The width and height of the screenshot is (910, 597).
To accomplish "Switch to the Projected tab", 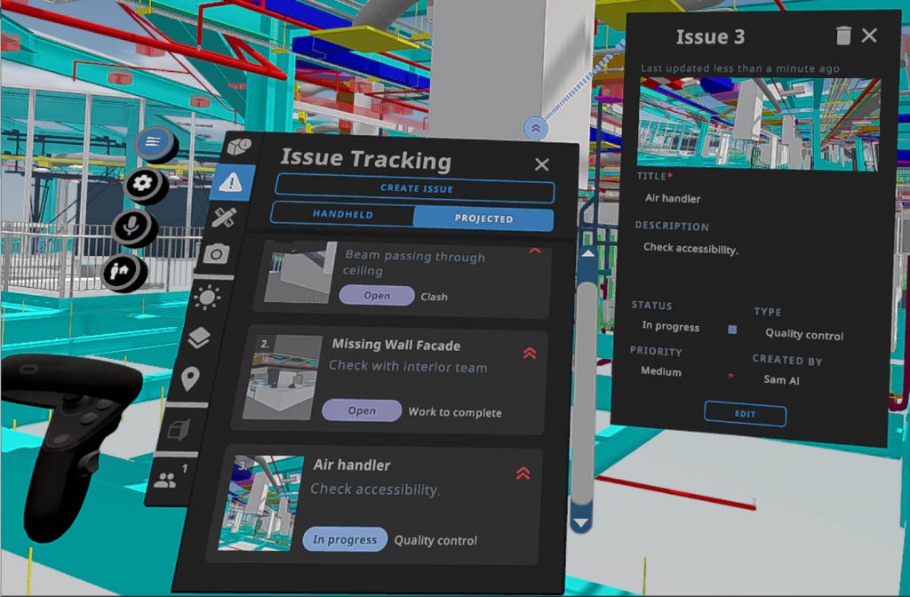I will [x=487, y=219].
